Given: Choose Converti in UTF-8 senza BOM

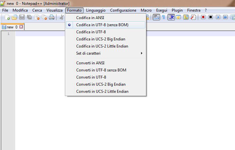Looking at the screenshot, I should pyautogui.click(x=101, y=70).
